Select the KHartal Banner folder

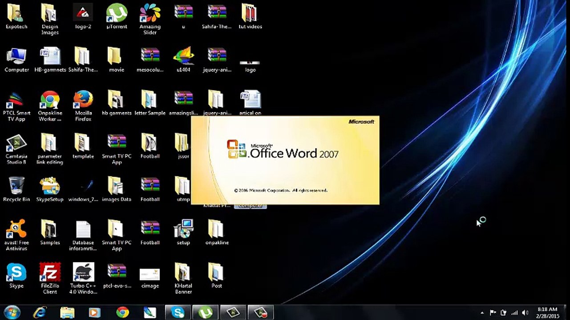point(183,279)
